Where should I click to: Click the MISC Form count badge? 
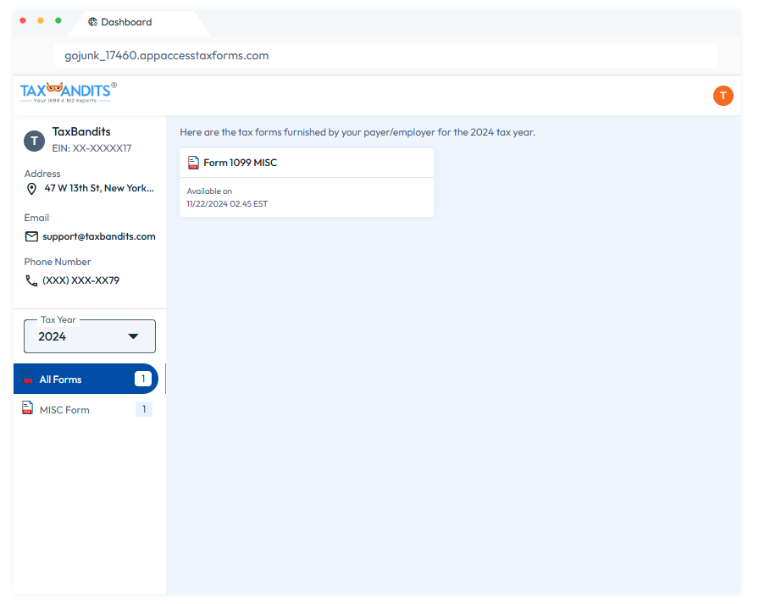pos(144,410)
